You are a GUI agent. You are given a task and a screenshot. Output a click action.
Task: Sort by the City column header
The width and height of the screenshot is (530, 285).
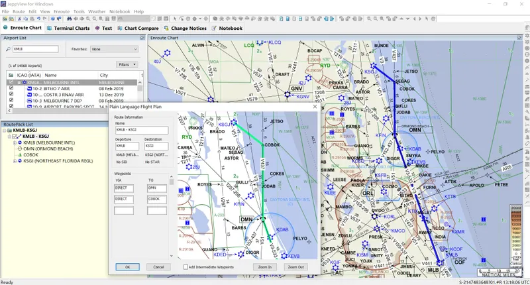coord(119,75)
